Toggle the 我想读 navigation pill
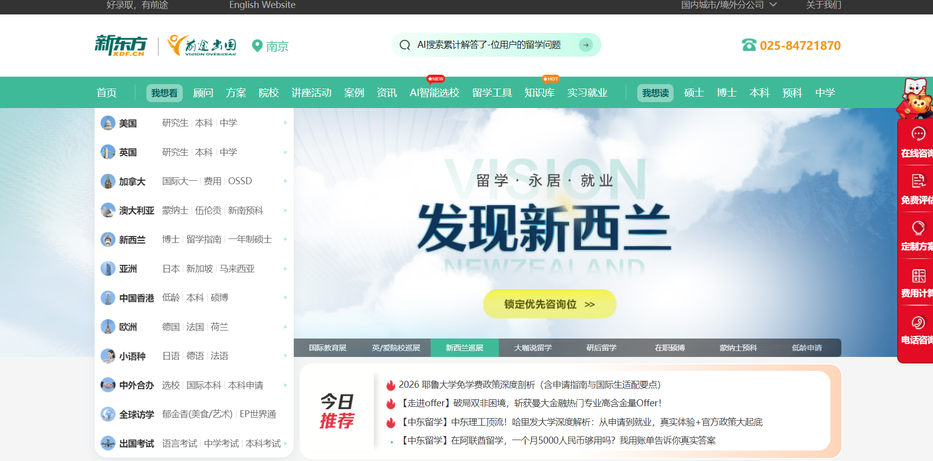 (655, 93)
